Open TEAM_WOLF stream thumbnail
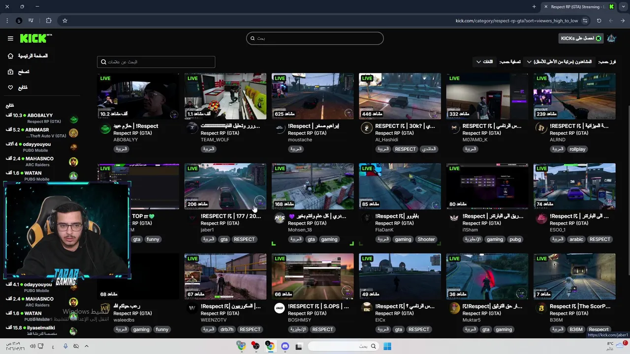Image resolution: width=630 pixels, height=354 pixels. pyautogui.click(x=225, y=96)
